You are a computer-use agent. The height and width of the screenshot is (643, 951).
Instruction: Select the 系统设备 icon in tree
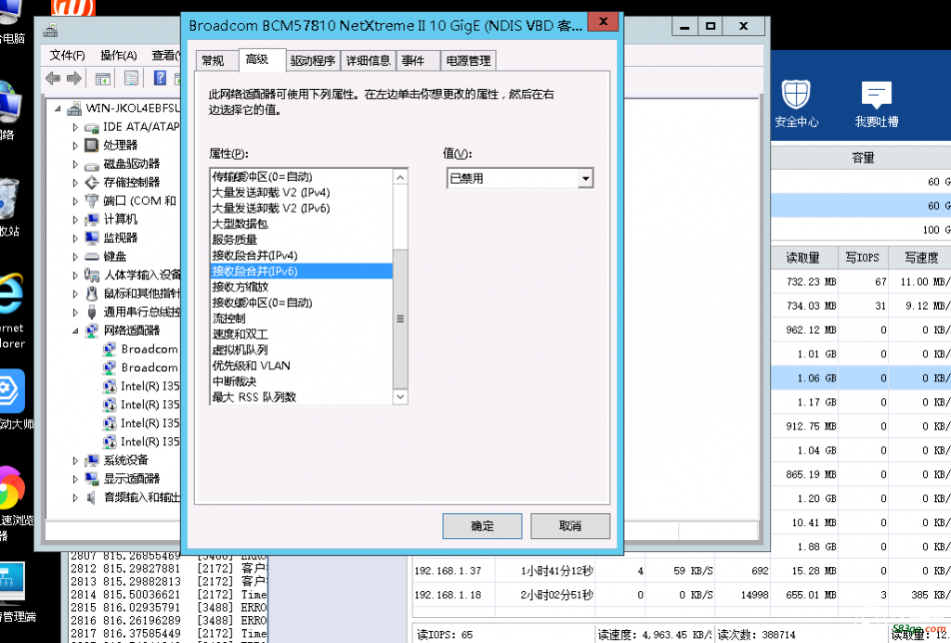92,460
